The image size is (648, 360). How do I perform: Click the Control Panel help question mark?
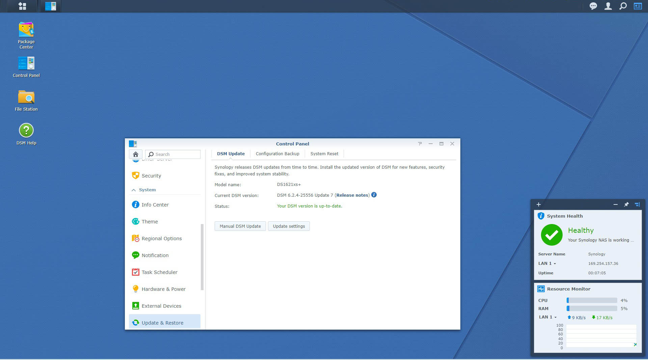pos(420,143)
